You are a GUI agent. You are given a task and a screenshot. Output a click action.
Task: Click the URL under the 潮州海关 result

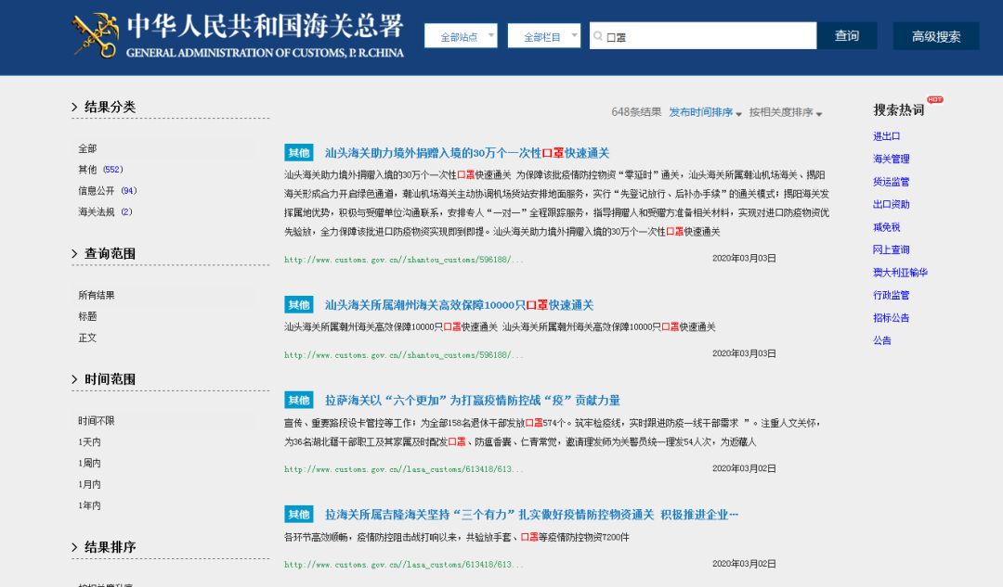tap(404, 355)
